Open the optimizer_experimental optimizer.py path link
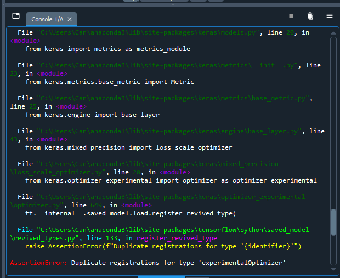The height and width of the screenshot is (278, 340). pyautogui.click(x=157, y=201)
